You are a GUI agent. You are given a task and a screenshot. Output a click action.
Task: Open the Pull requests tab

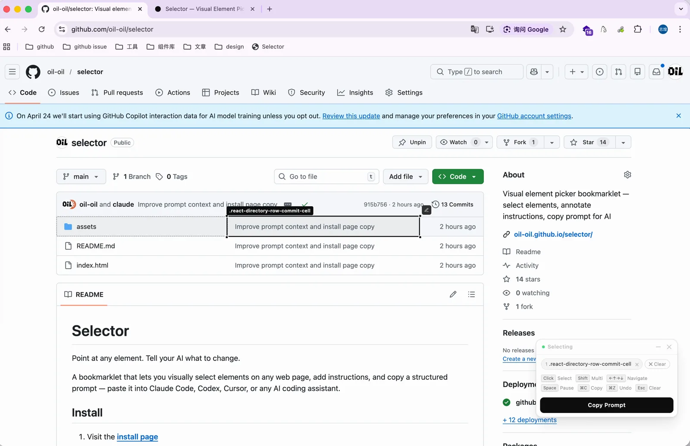pyautogui.click(x=117, y=93)
